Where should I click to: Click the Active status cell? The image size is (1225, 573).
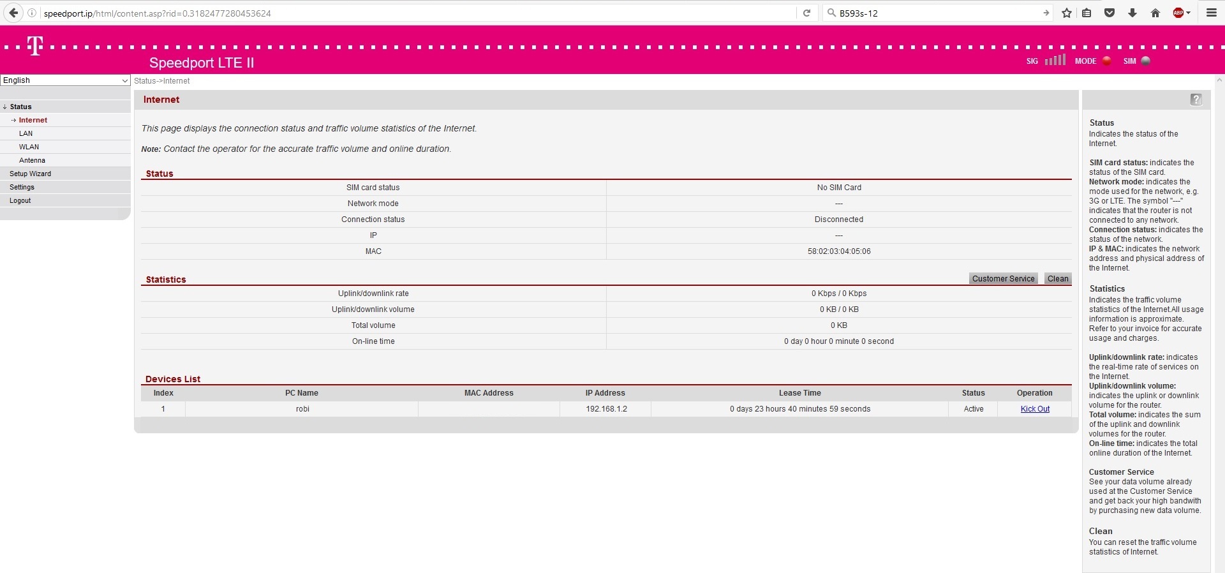(974, 409)
